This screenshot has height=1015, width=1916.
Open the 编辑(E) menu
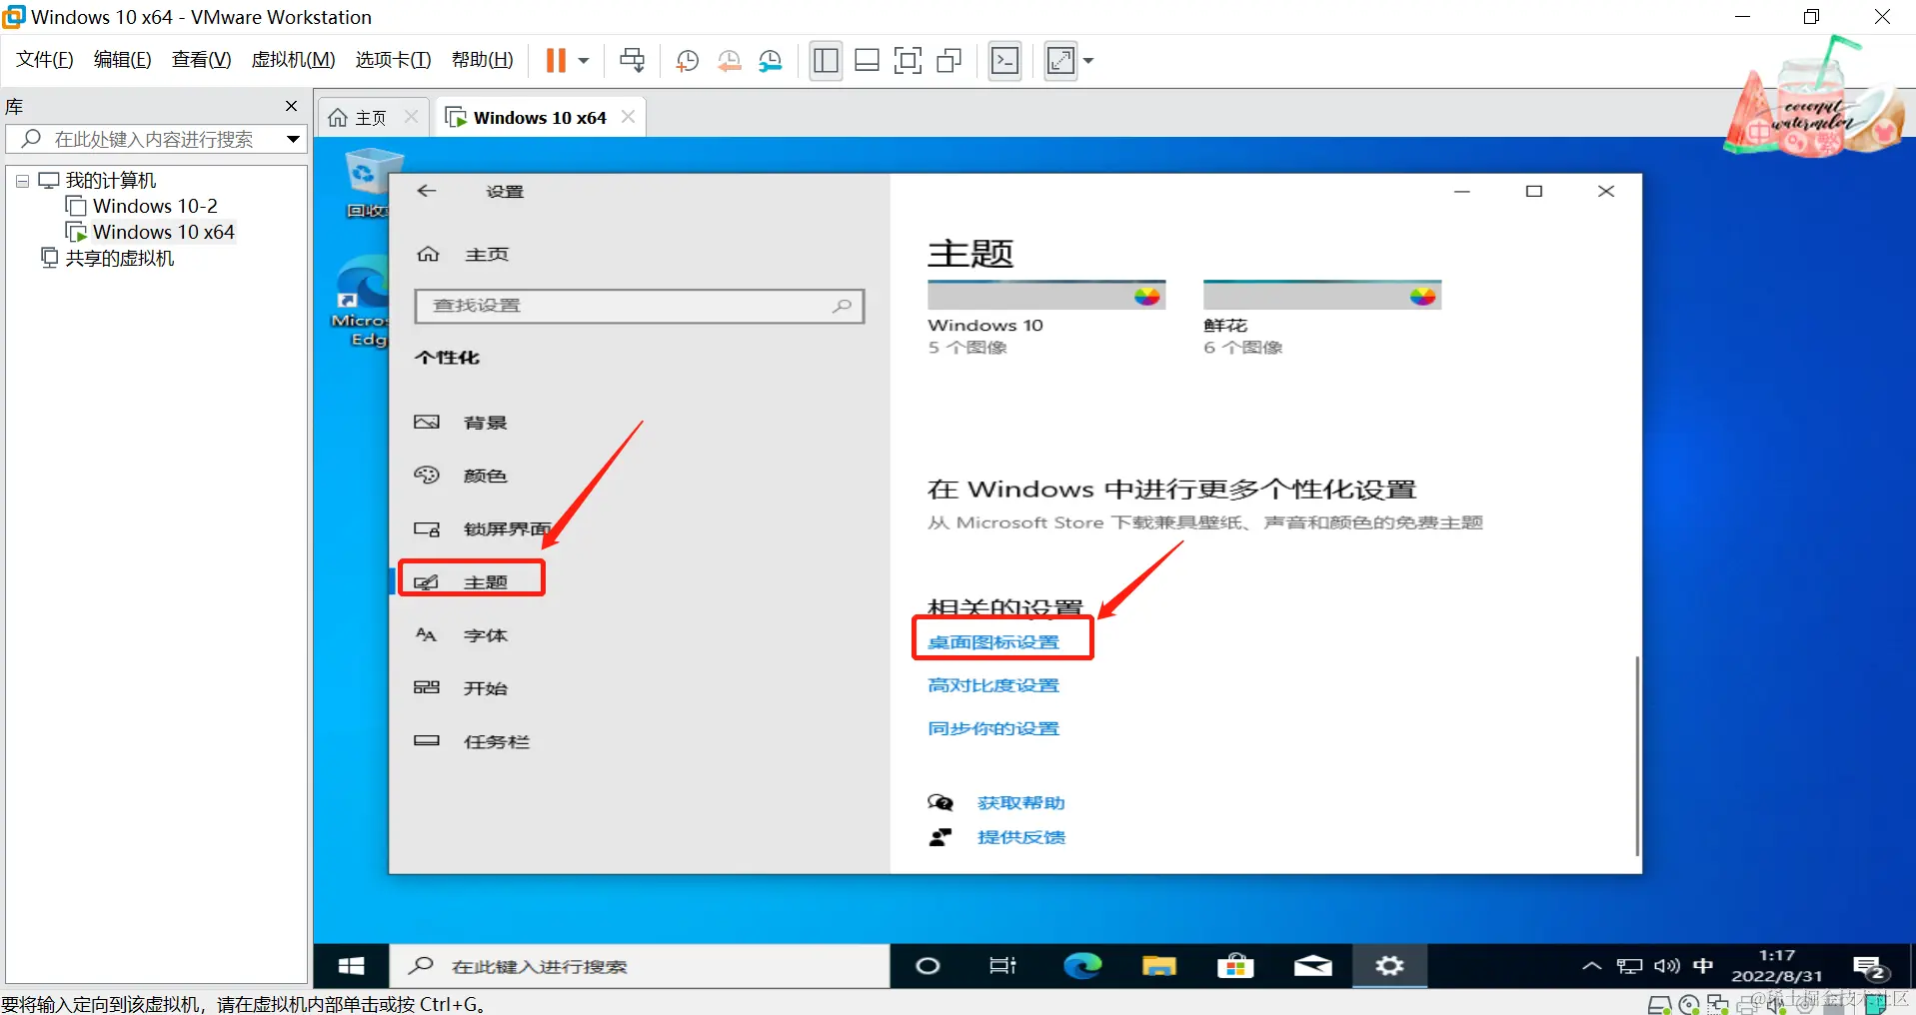(122, 60)
